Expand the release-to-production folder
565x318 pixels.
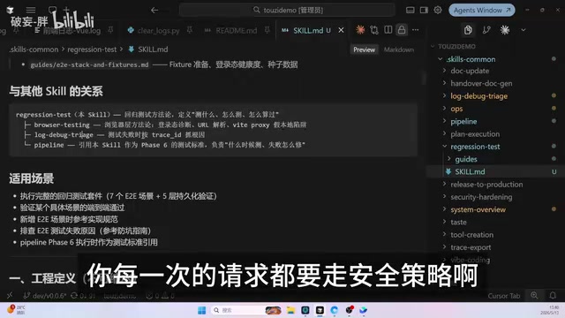[486, 185]
